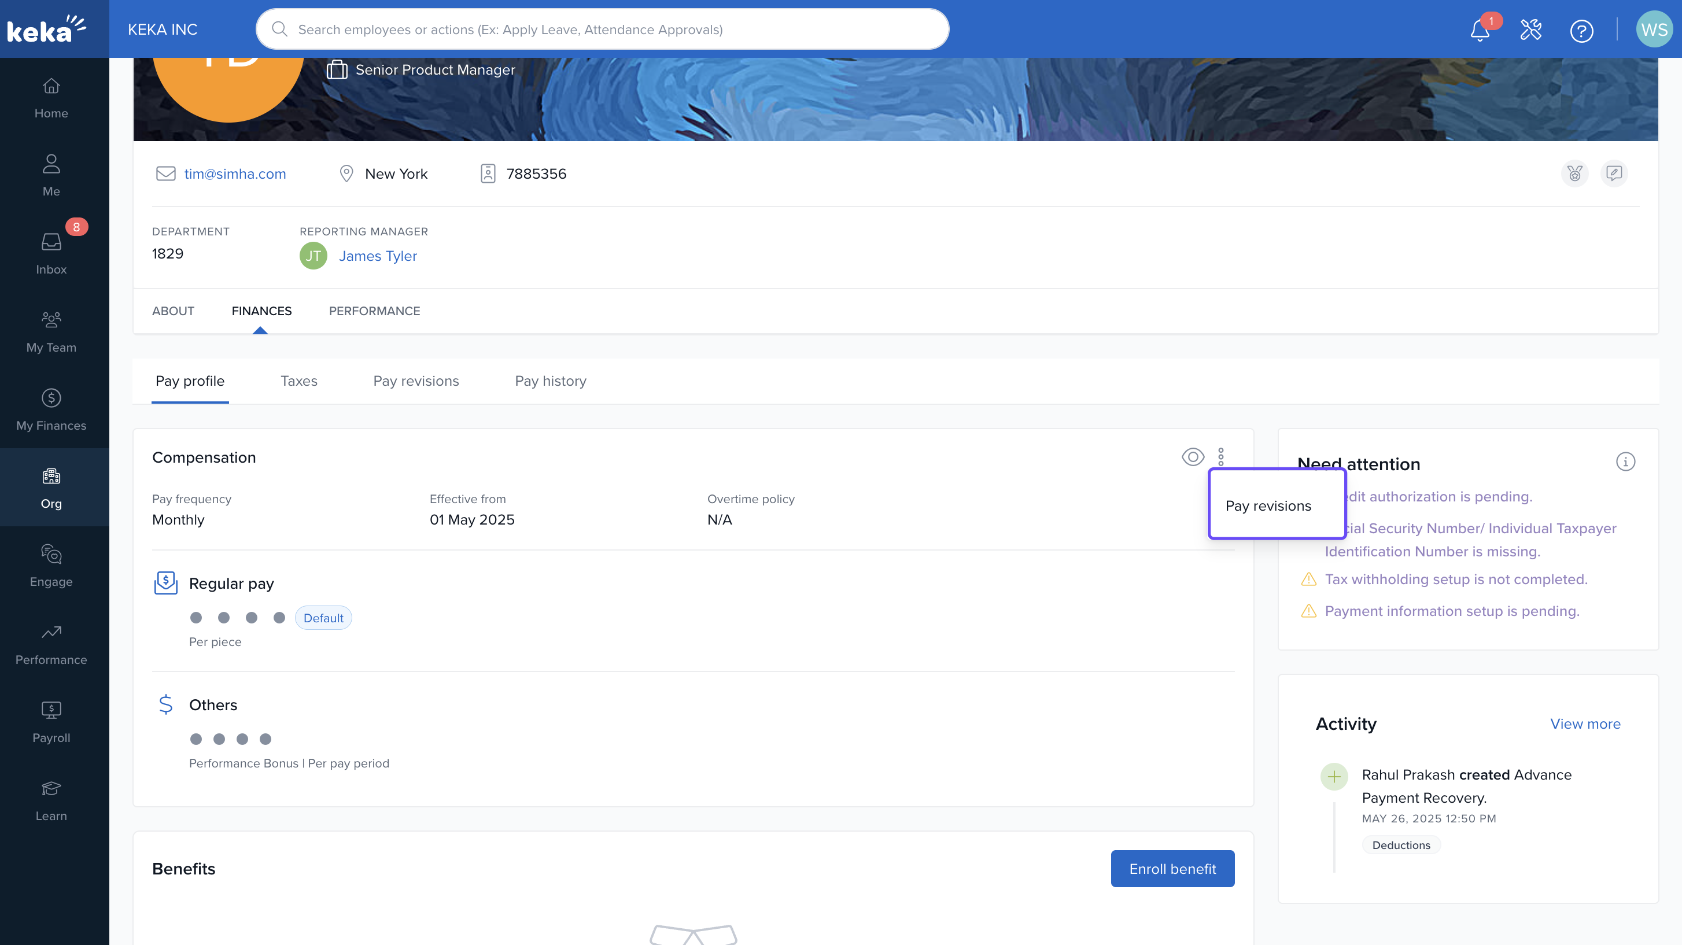Click the award badge icon
This screenshot has width=1682, height=945.
coord(1574,173)
